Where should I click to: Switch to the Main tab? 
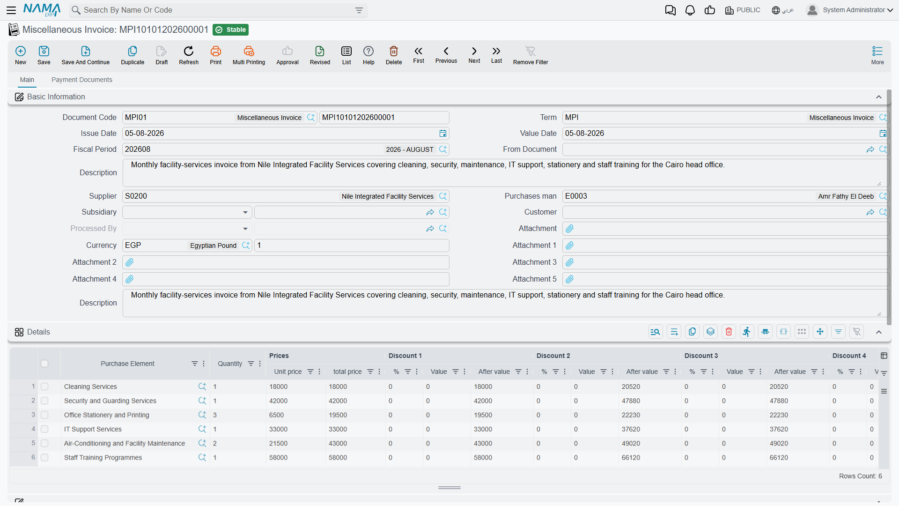click(27, 80)
